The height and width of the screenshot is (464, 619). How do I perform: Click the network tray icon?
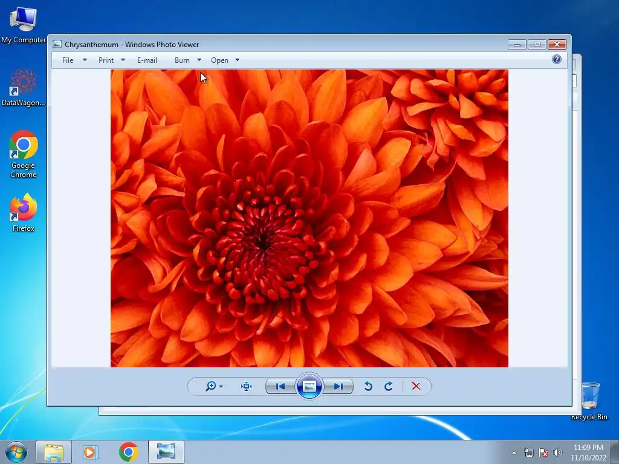(528, 453)
